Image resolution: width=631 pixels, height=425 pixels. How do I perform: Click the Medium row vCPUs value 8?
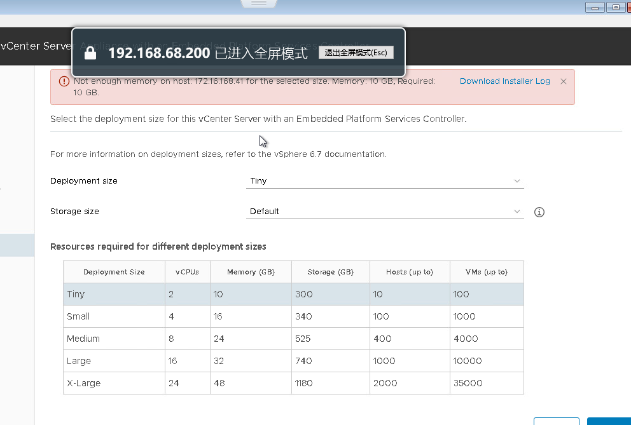[x=172, y=339]
